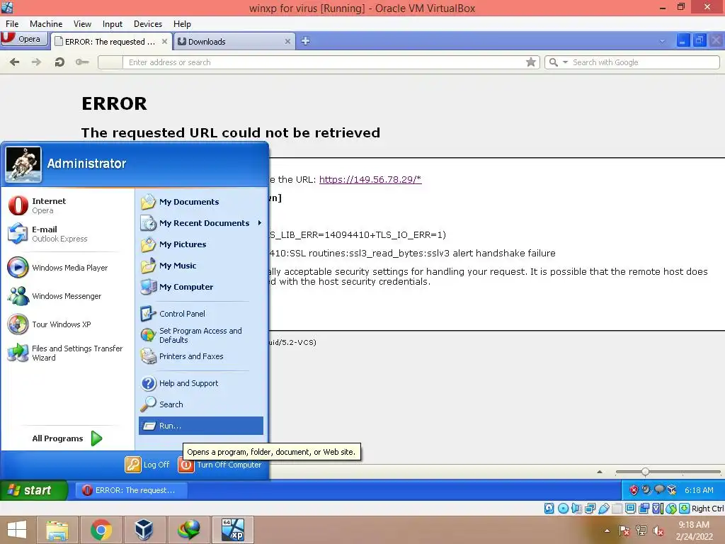Expand All Programs list

click(x=67, y=438)
